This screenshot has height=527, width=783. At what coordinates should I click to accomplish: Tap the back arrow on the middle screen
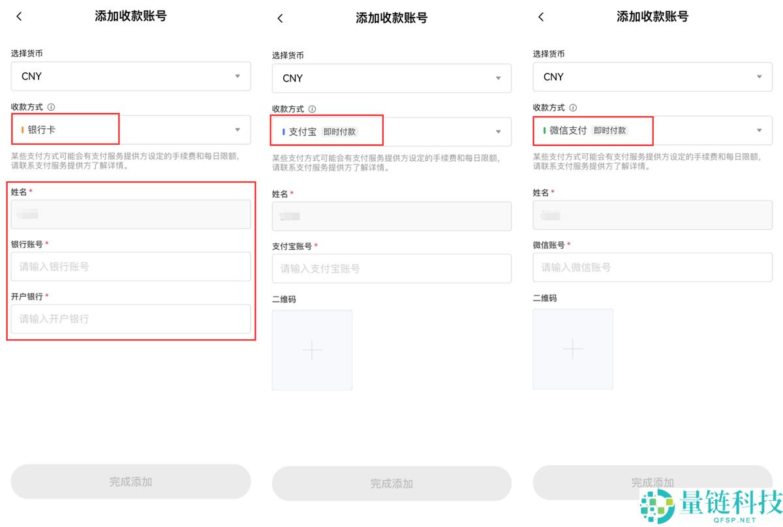279,18
